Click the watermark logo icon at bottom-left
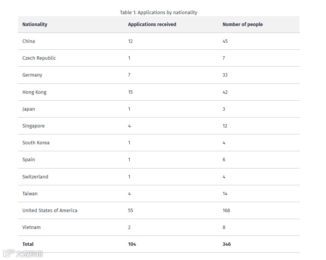Screen dimensions: 326x260 click(x=8, y=253)
